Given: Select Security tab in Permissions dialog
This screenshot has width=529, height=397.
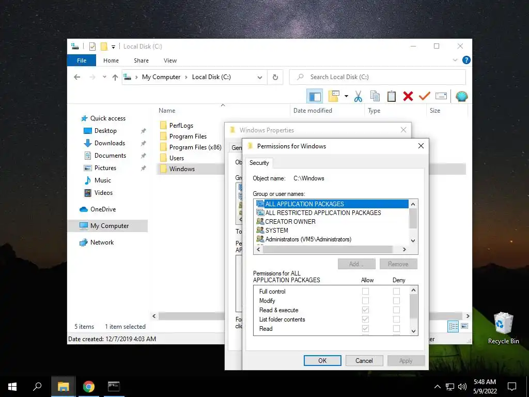Looking at the screenshot, I should [x=259, y=163].
